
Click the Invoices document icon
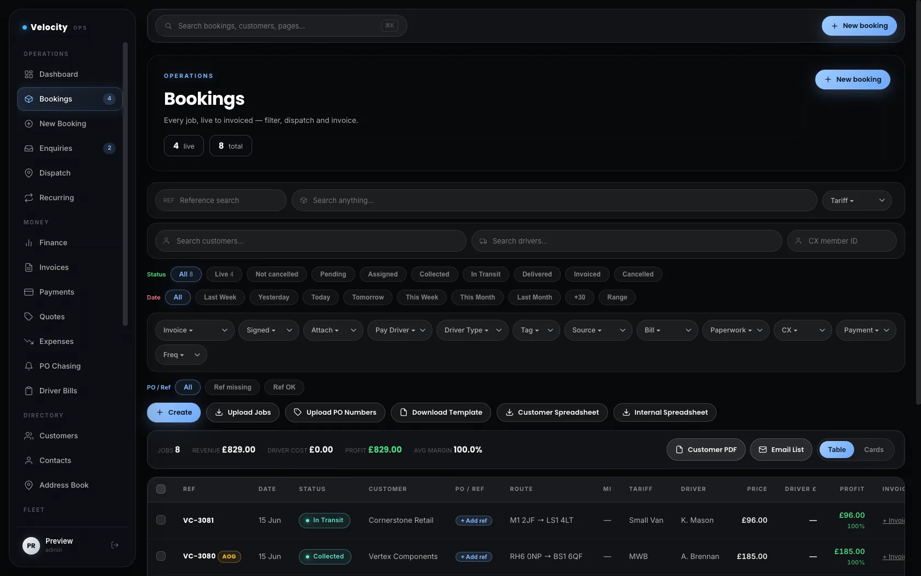29,267
